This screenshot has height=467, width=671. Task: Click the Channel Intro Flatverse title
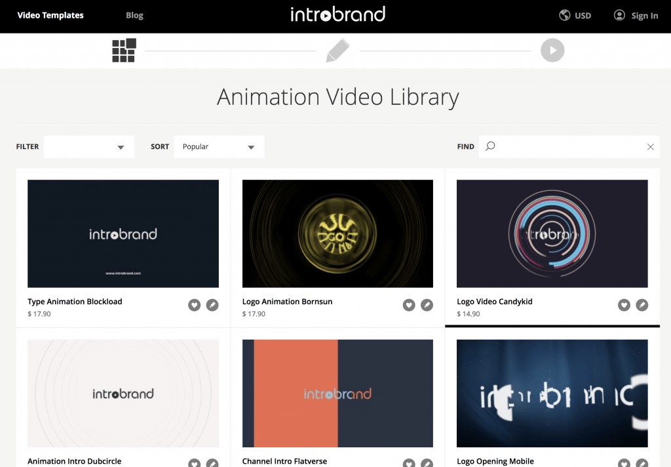(284, 462)
